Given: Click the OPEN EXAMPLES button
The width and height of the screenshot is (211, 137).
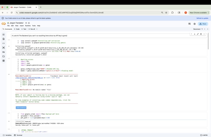Looking at the screenshot, I should click(21, 108).
